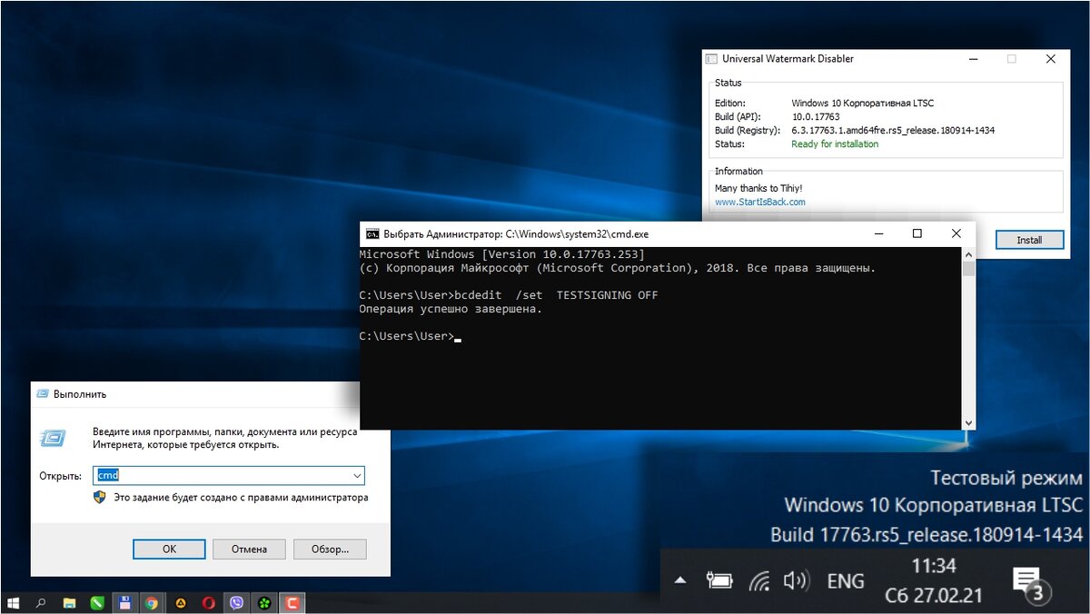Launch Opera browser from the taskbar
Viewport: 1090px width, 614px height.
[209, 603]
